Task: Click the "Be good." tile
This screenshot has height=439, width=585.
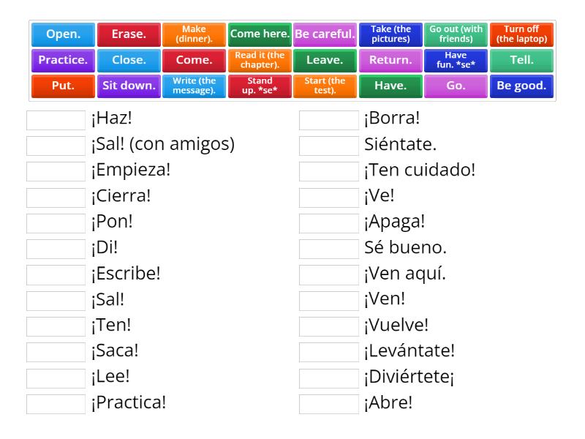Action: (x=522, y=84)
